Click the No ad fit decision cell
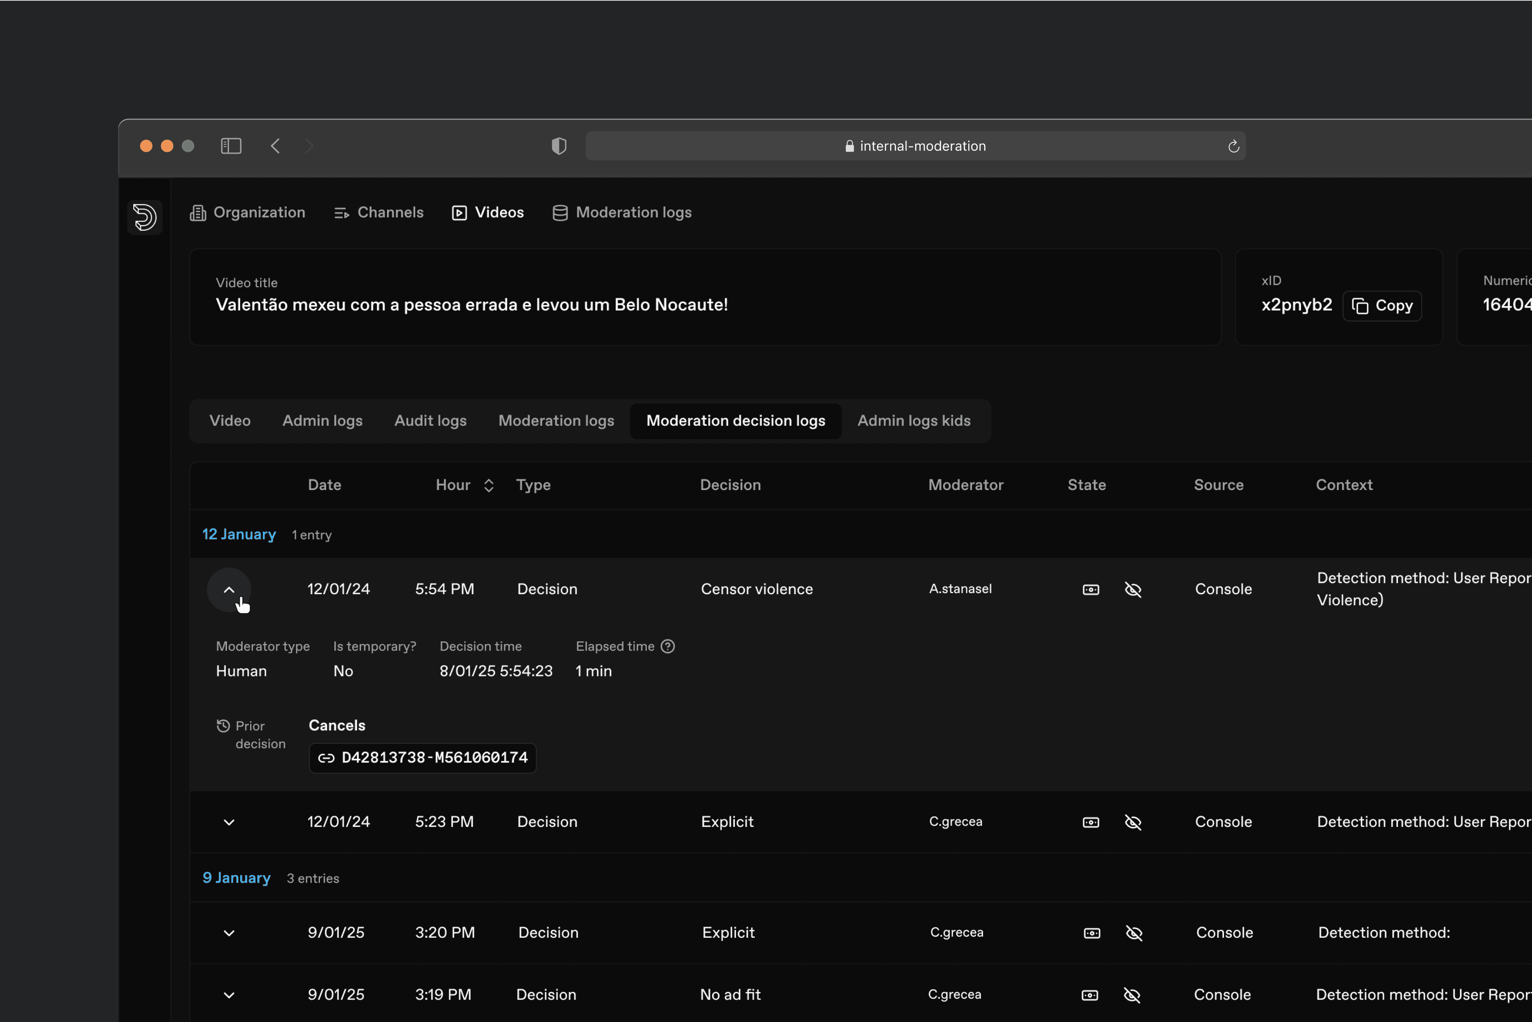 [x=730, y=994]
